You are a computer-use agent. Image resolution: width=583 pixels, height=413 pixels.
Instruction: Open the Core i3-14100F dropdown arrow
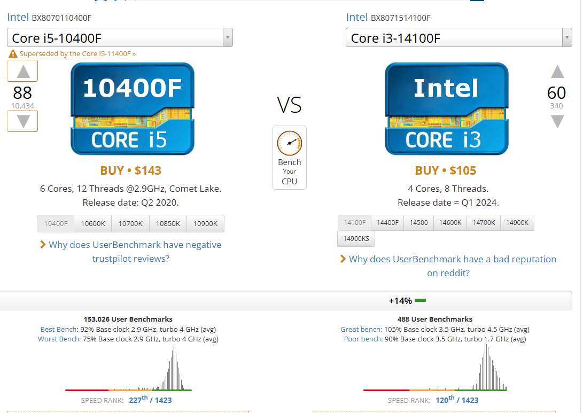(567, 38)
